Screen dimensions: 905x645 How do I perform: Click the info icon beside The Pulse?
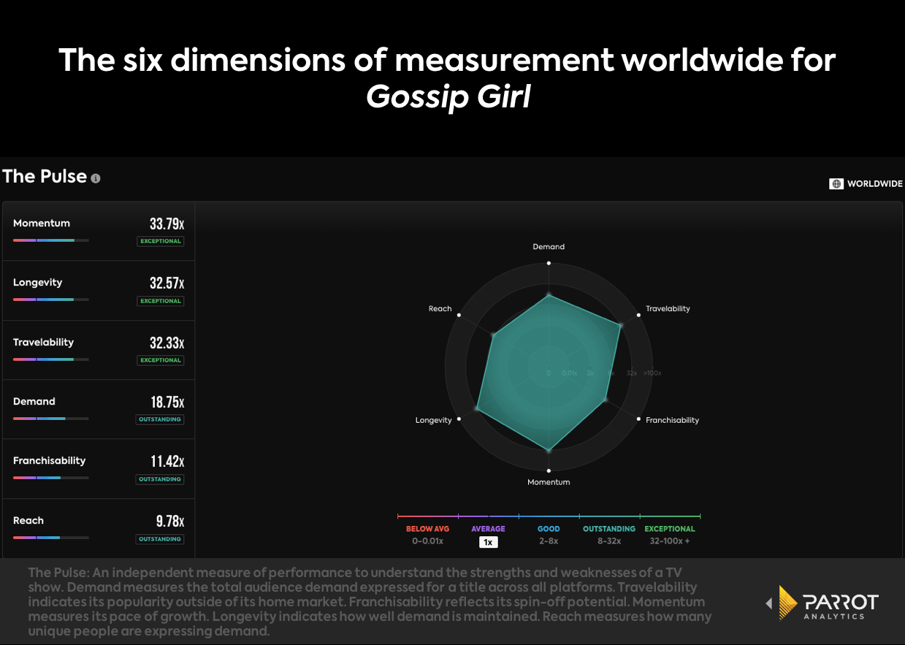(x=96, y=178)
